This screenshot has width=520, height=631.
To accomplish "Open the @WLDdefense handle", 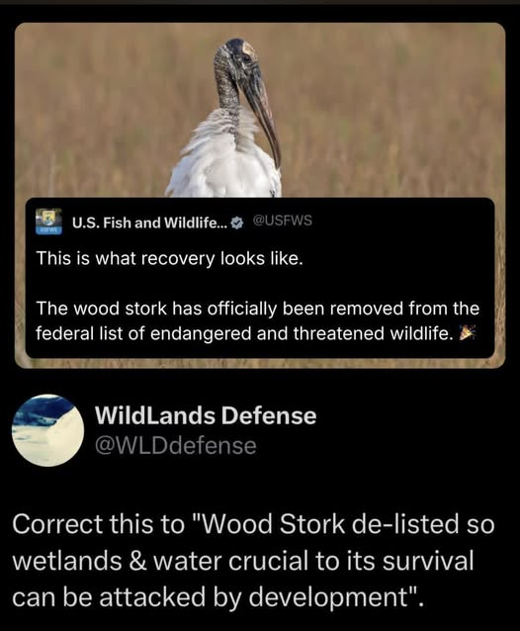I will pyautogui.click(x=175, y=446).
